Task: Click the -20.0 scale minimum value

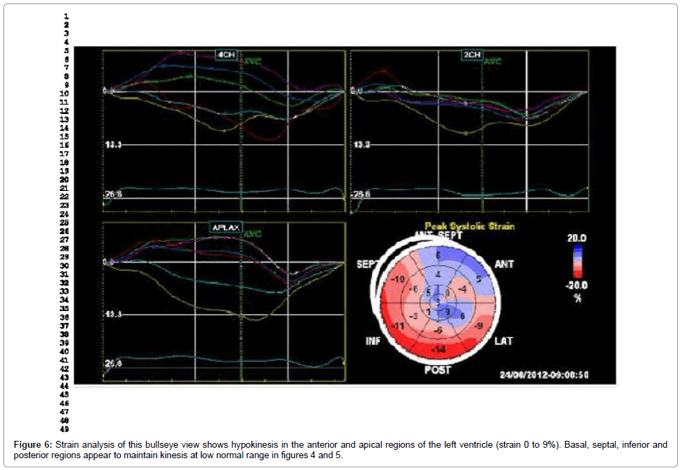Action: [576, 285]
